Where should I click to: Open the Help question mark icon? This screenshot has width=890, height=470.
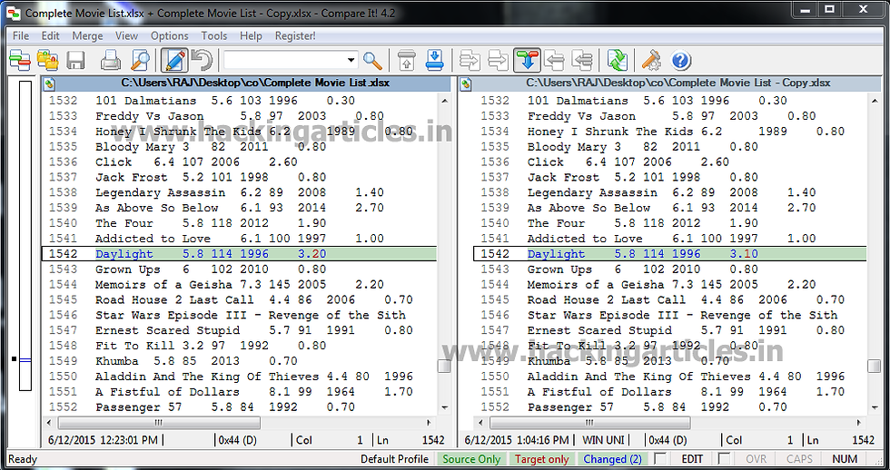point(680,60)
